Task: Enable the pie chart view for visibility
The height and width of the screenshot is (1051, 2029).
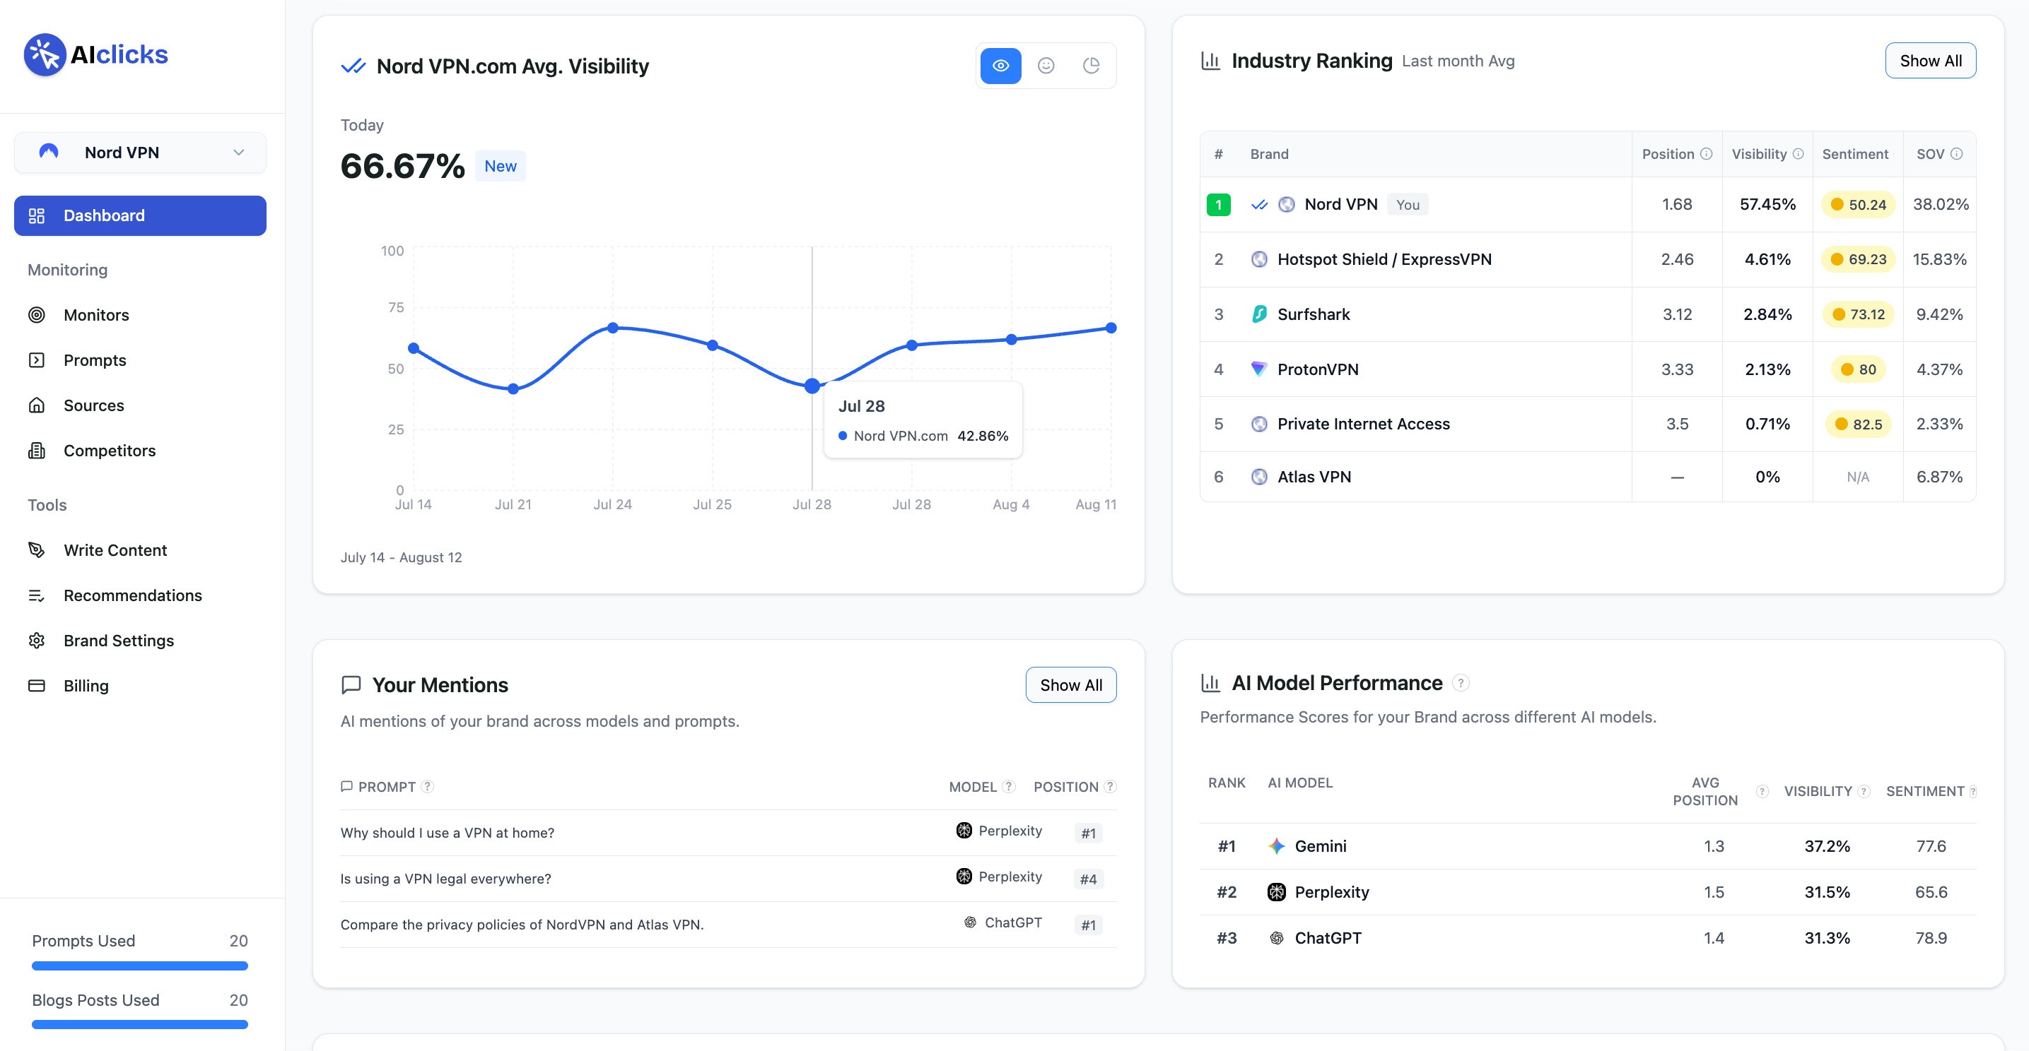Action: click(x=1092, y=65)
